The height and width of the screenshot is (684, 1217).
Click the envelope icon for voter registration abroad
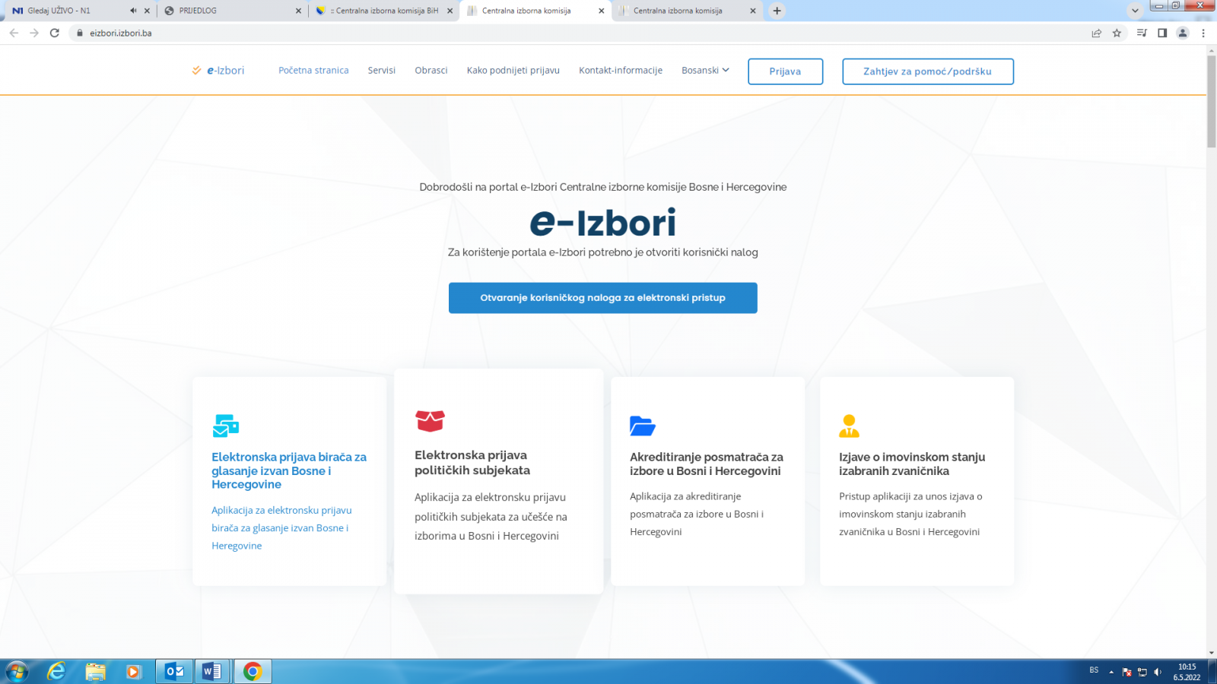(225, 426)
